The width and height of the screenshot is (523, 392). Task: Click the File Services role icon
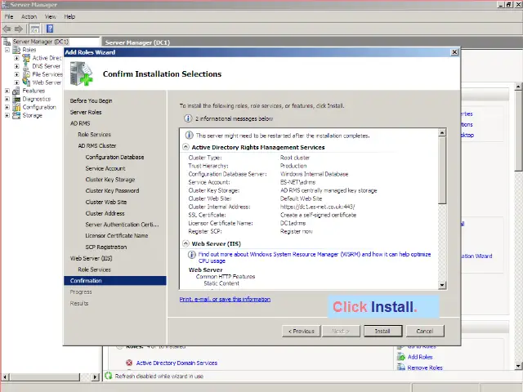26,74
